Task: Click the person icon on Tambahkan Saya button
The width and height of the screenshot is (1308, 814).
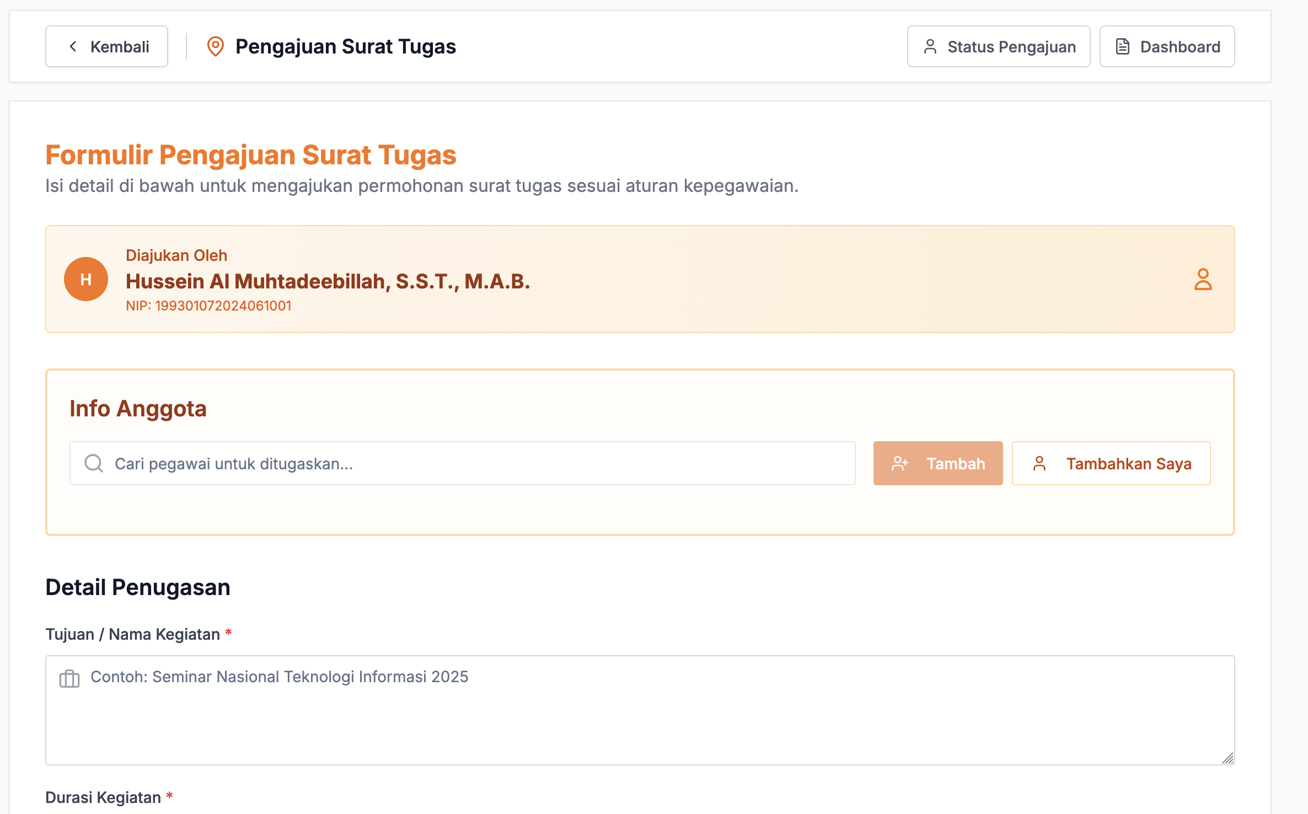Action: tap(1040, 463)
